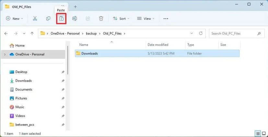Switch to Details view in status bar
268x137 pixels.
[x=258, y=133]
